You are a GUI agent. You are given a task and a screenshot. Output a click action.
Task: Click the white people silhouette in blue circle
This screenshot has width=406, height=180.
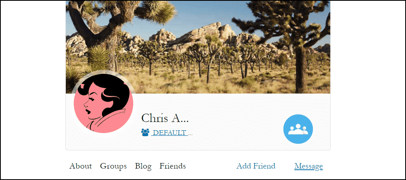point(298,129)
